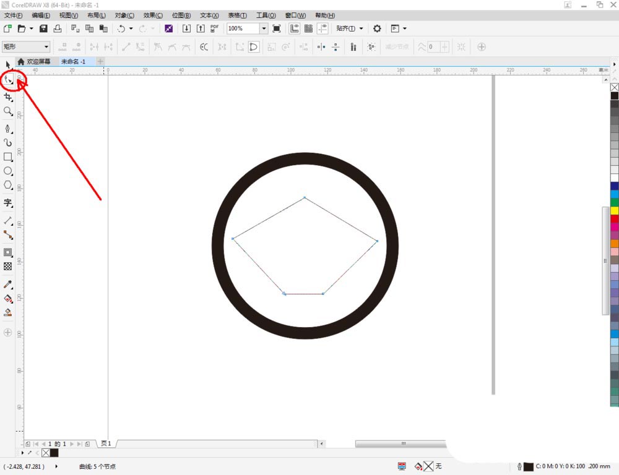Click Publish to PDF icon
Viewport: 619px width, 475px height.
click(214, 28)
